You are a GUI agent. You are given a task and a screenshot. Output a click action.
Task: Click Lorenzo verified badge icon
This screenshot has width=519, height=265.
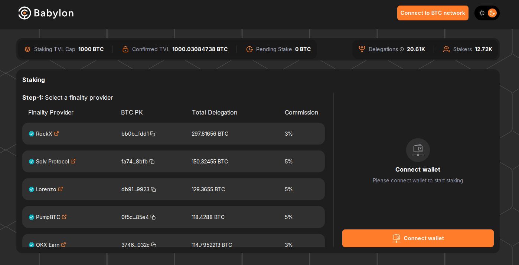tap(32, 189)
